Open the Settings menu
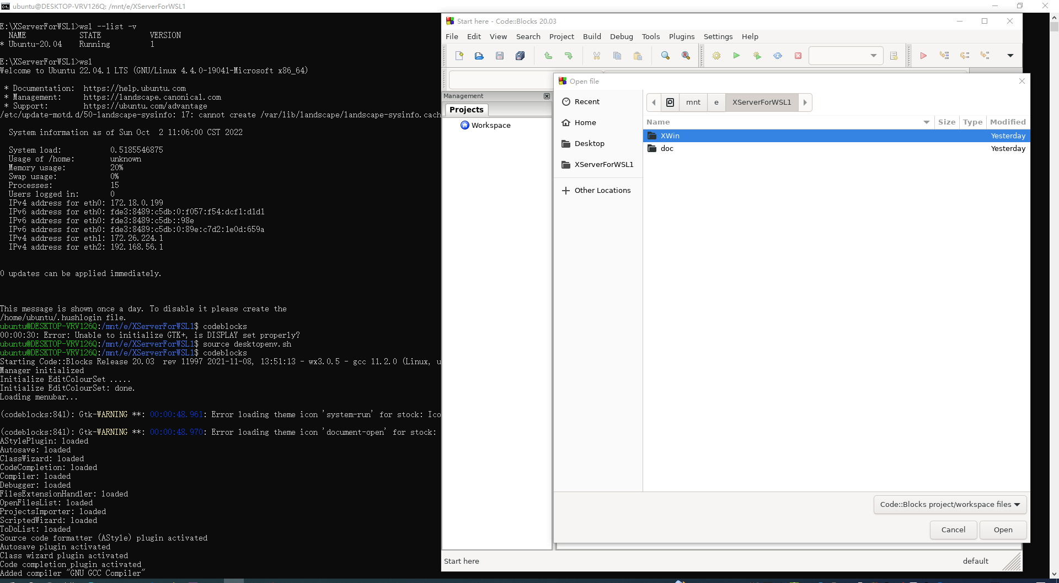The width and height of the screenshot is (1059, 583). point(718,36)
